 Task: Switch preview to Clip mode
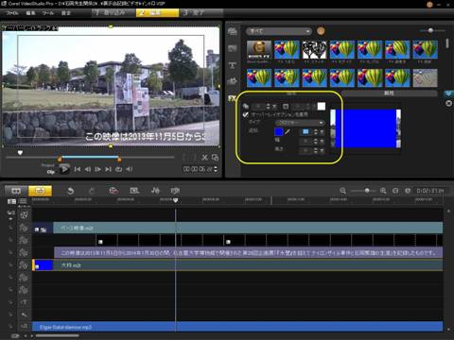(x=50, y=172)
